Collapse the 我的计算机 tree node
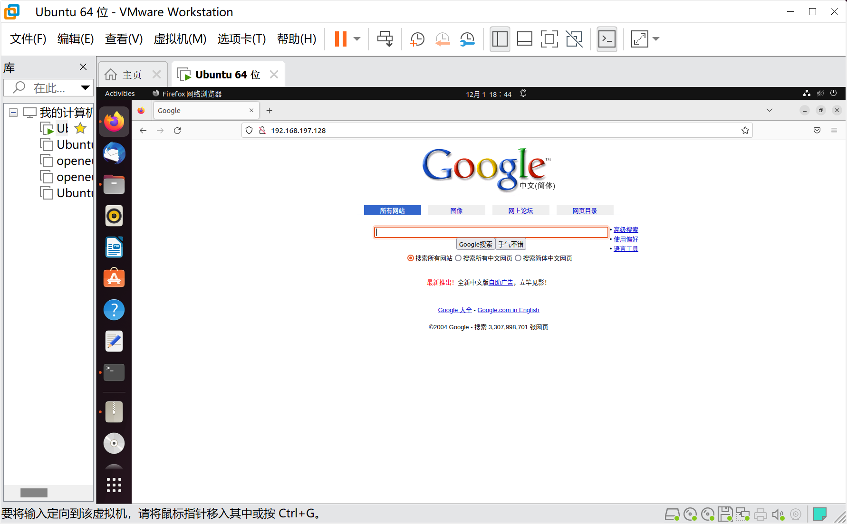847x524 pixels. [x=13, y=113]
